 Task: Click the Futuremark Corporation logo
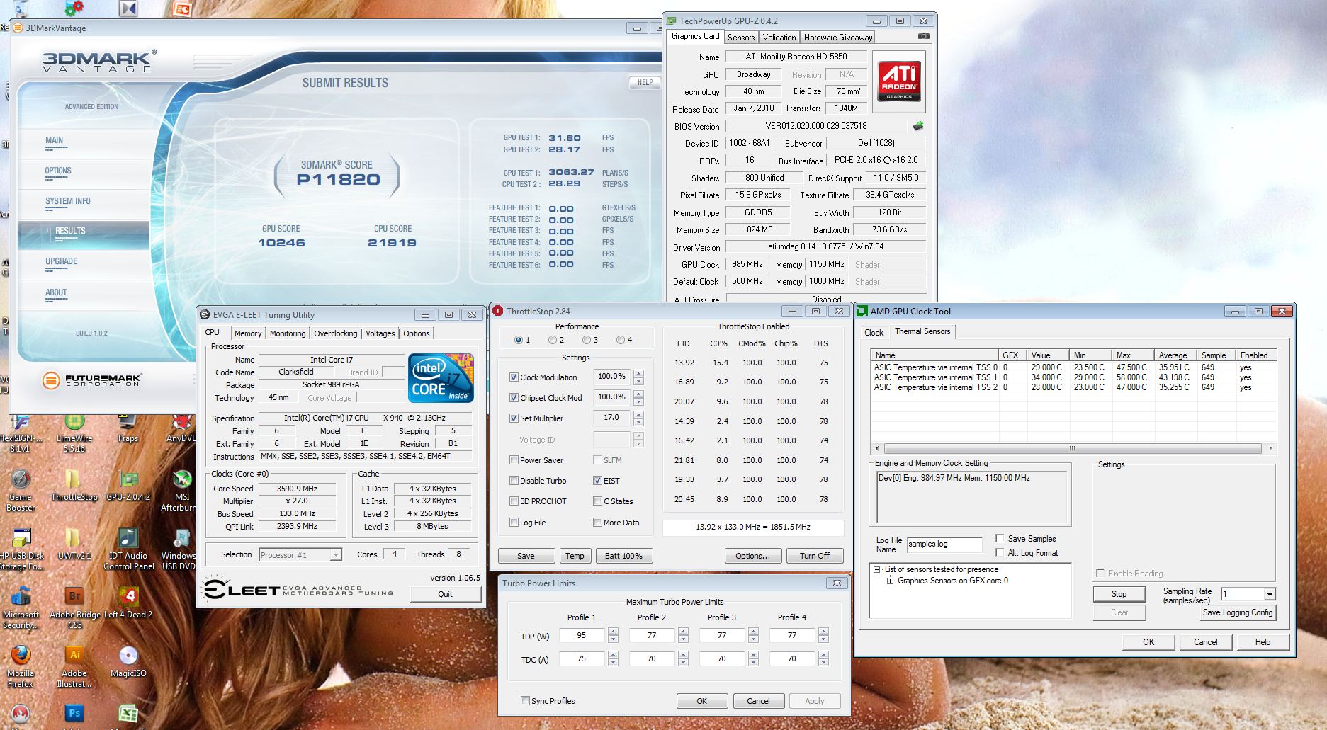(x=91, y=380)
